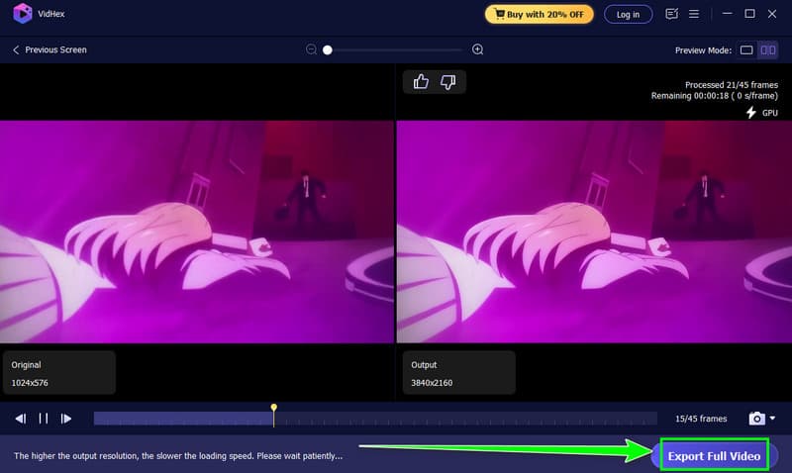This screenshot has height=473, width=792.
Task: Maximize the VidHex window
Action: pos(749,14)
